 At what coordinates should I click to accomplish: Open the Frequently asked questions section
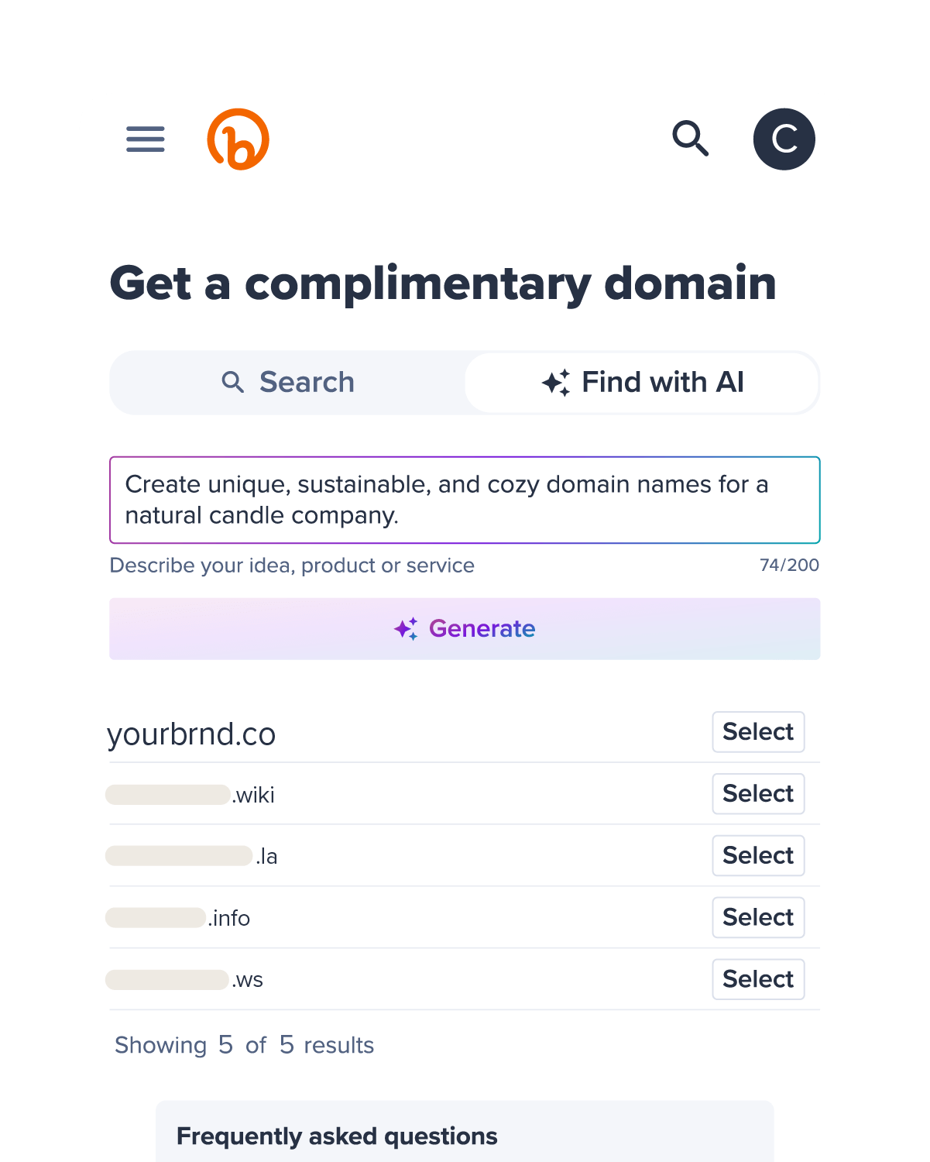click(x=338, y=1136)
